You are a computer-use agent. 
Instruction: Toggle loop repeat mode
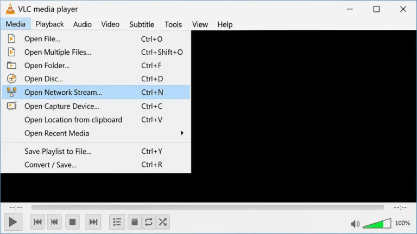click(x=149, y=222)
